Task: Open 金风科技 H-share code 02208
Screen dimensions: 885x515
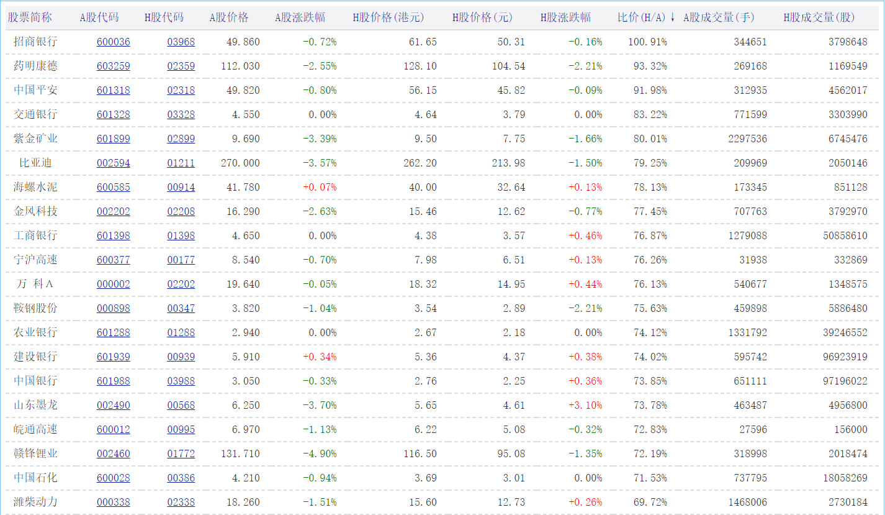Action: [x=181, y=211]
